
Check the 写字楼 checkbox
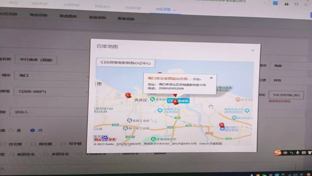click(63, 143)
